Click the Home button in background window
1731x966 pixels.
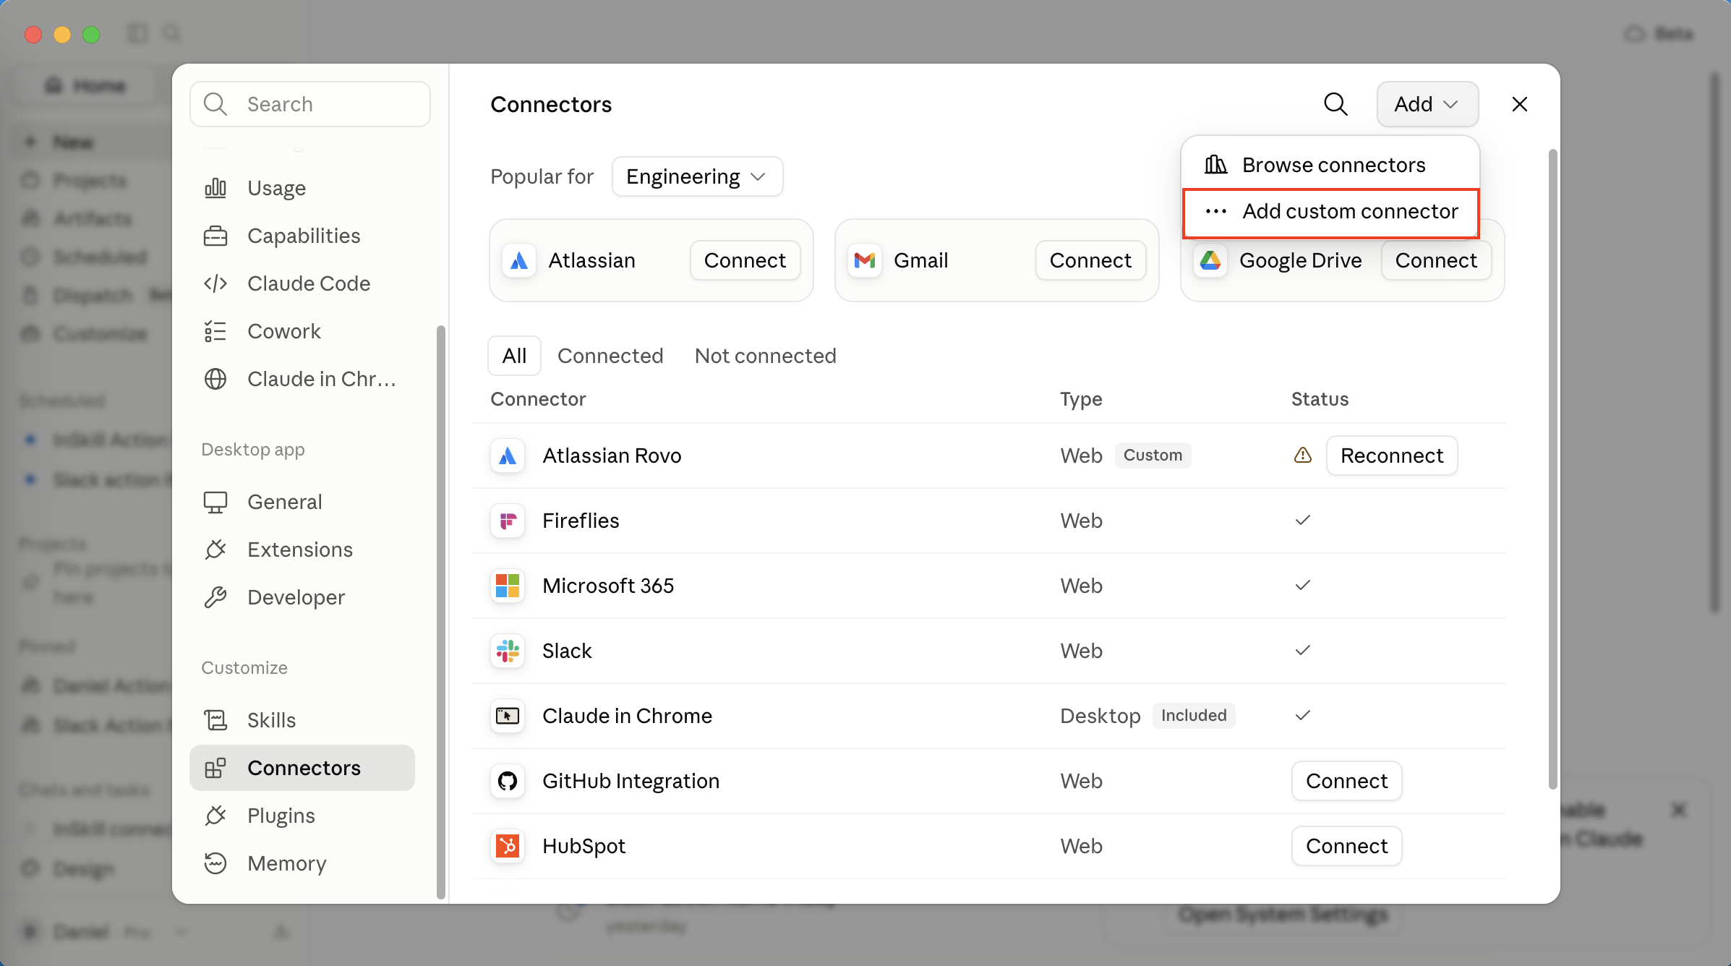pyautogui.click(x=85, y=85)
